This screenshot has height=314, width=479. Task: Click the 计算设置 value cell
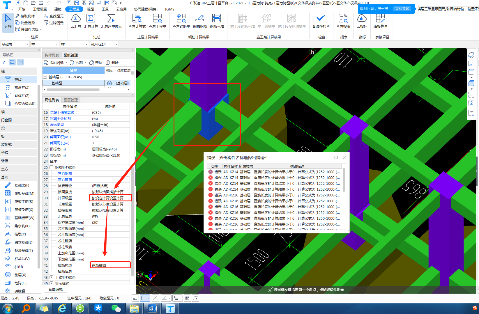[x=110, y=198]
